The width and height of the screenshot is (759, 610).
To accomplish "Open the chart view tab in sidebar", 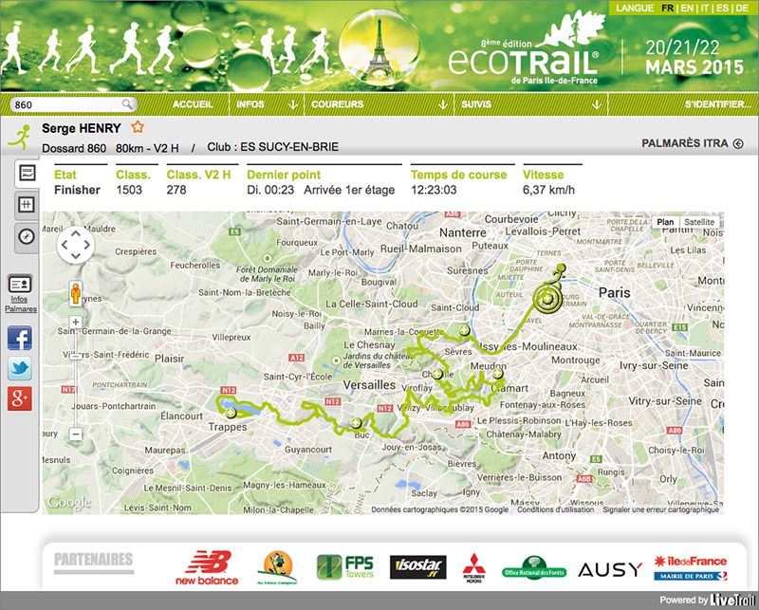I will [x=27, y=174].
